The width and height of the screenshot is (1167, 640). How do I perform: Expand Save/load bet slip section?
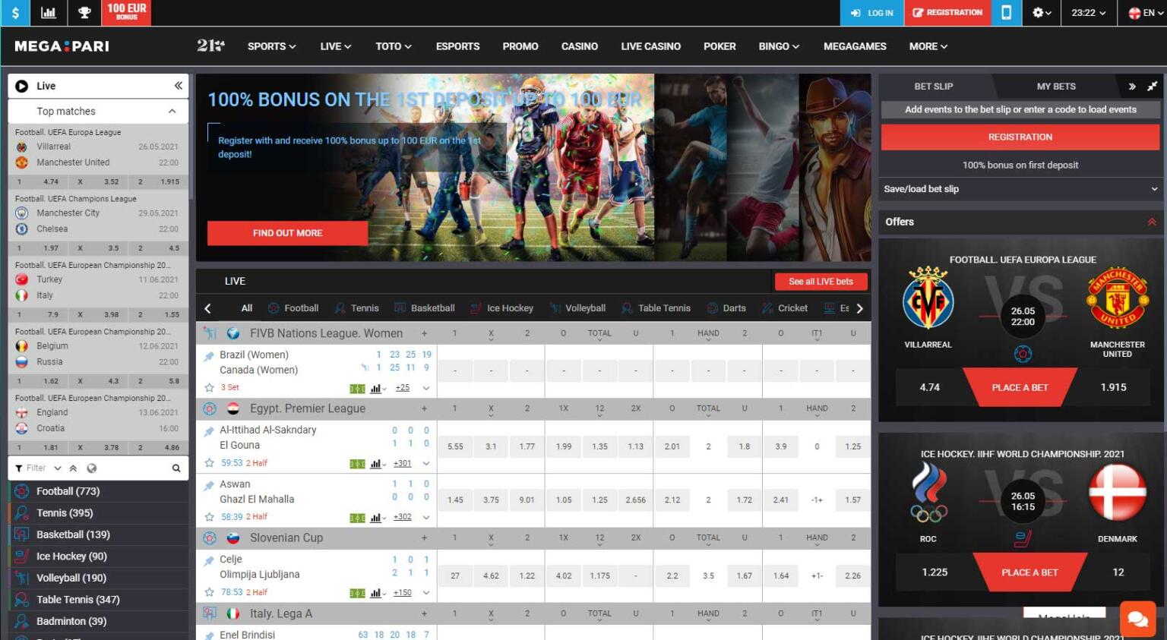(x=1020, y=189)
